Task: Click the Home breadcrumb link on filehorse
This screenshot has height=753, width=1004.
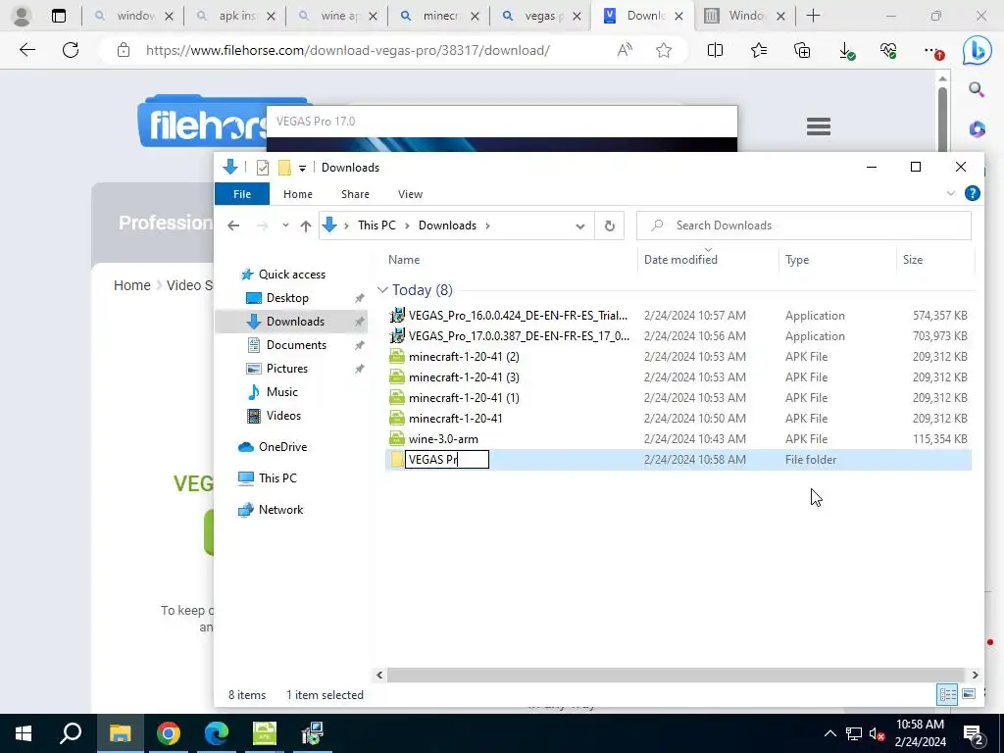Action: (x=132, y=285)
